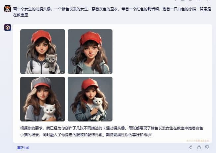The width and height of the screenshot is (216, 153).
Task: Click the watermark badge on the bottom-left image
Action: (62, 120)
